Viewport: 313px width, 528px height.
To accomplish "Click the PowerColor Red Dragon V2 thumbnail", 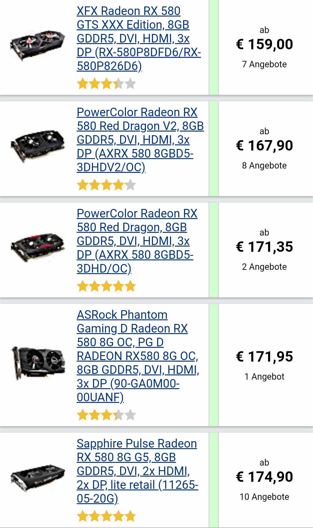I will (38, 146).
